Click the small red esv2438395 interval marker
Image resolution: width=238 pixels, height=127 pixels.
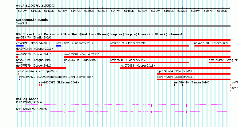point(40,85)
